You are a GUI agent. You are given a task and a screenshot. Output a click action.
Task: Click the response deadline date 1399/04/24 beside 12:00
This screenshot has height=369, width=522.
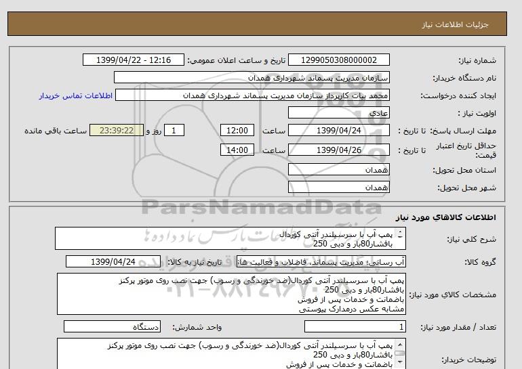(338, 130)
